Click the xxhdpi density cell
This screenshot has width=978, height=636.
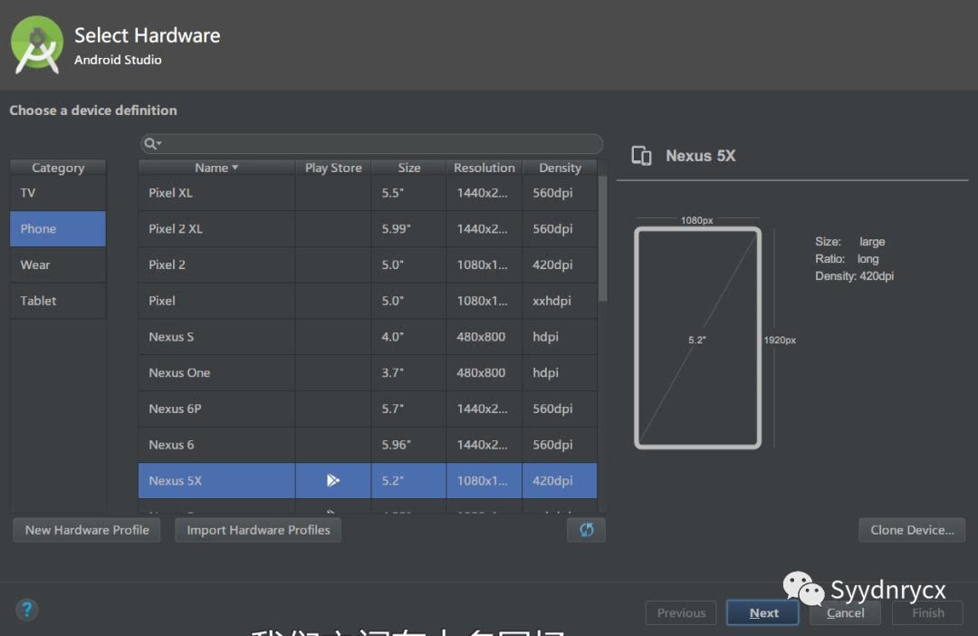560,301
